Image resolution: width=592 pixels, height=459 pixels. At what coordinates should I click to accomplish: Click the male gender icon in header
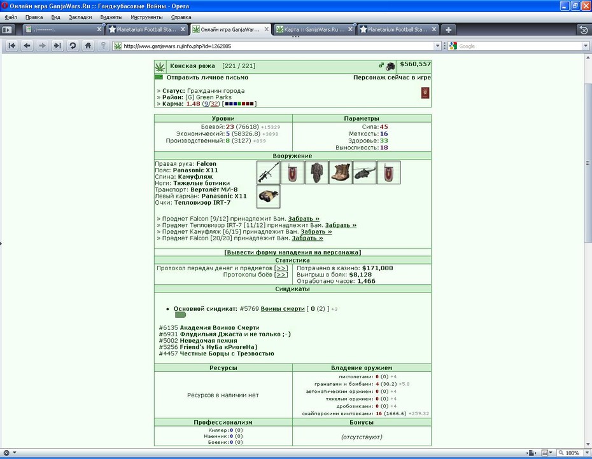coord(381,65)
